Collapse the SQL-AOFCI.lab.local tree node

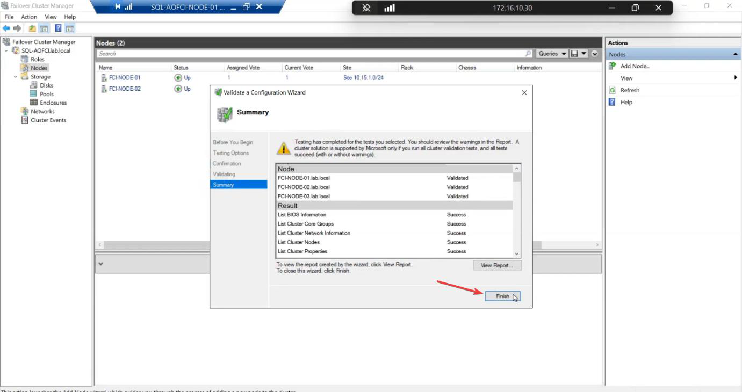click(x=6, y=50)
